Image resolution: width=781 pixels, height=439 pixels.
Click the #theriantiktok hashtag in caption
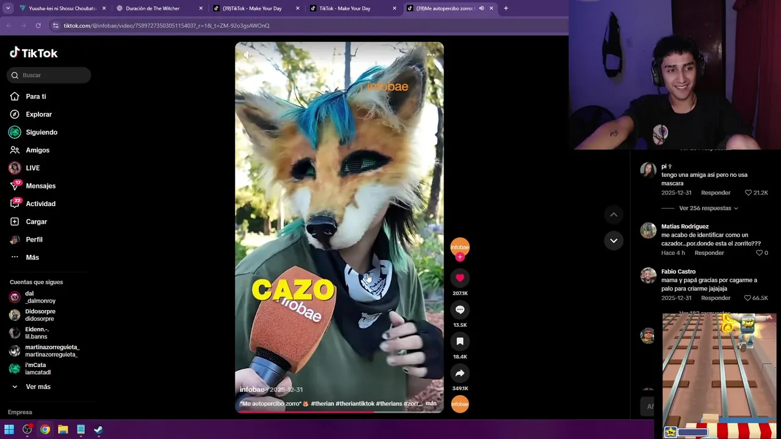click(x=355, y=404)
